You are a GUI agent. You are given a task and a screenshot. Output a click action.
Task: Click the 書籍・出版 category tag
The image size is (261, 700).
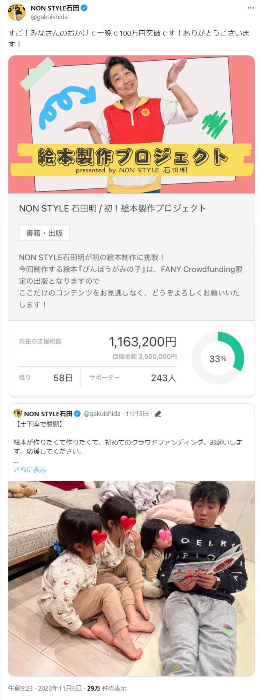pyautogui.click(x=44, y=233)
